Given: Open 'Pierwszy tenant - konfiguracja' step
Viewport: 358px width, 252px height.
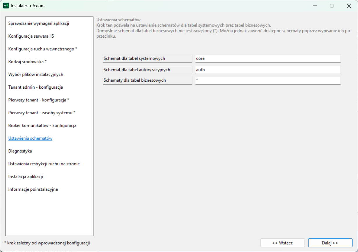Looking at the screenshot, I should pyautogui.click(x=38, y=100).
